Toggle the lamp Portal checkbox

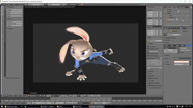[179, 52]
